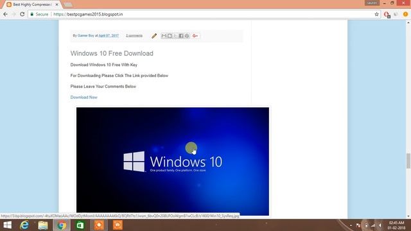This screenshot has height=231, width=411.
Task: Click the scrollbar down arrow
Action: pyautogui.click(x=408, y=216)
